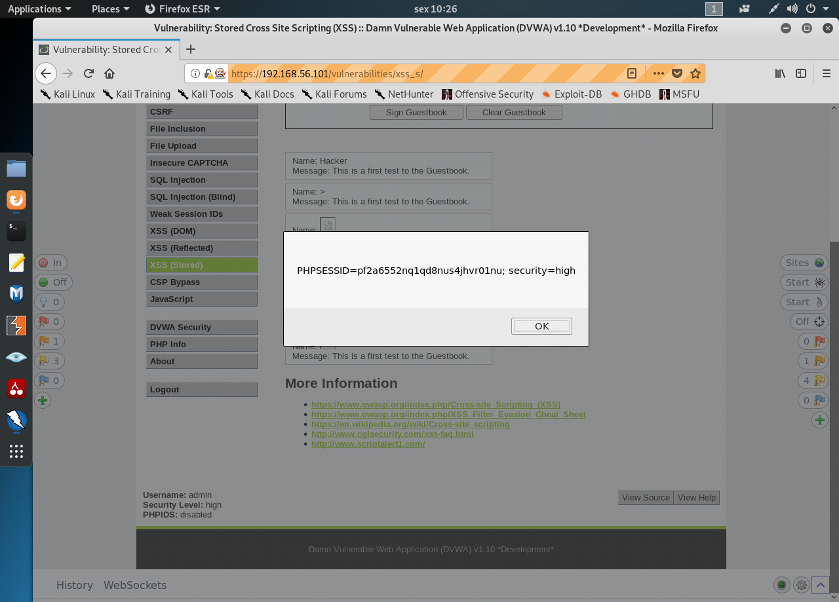Toggle ZAP HUD attack mode Off button

pos(809,322)
